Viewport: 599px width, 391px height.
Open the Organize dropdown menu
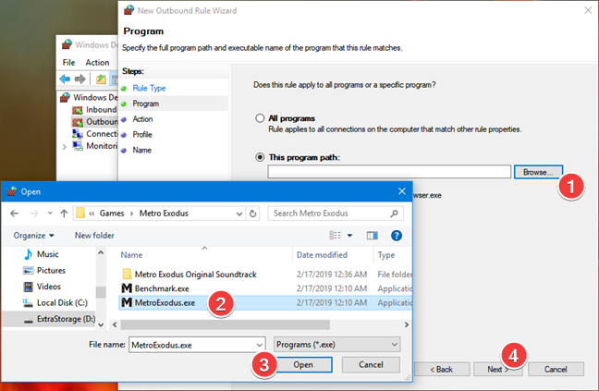(33, 236)
